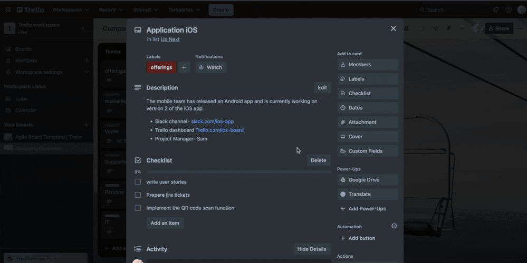The width and height of the screenshot is (527, 263).
Task: Click the Attachment button in Add to card
Action: point(368,122)
